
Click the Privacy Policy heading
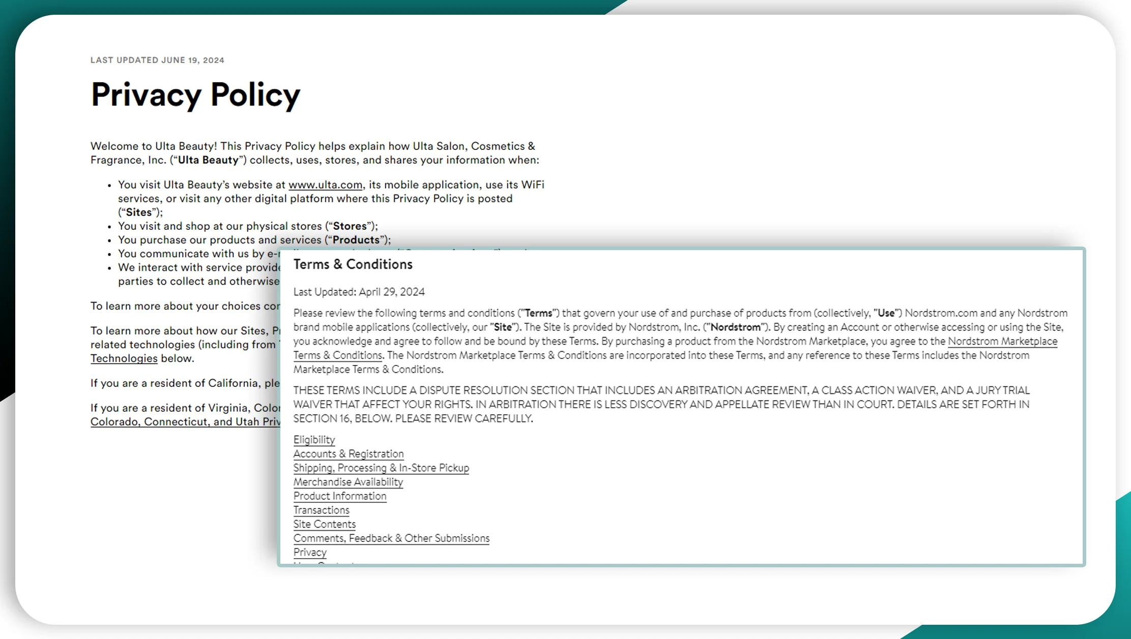(195, 95)
